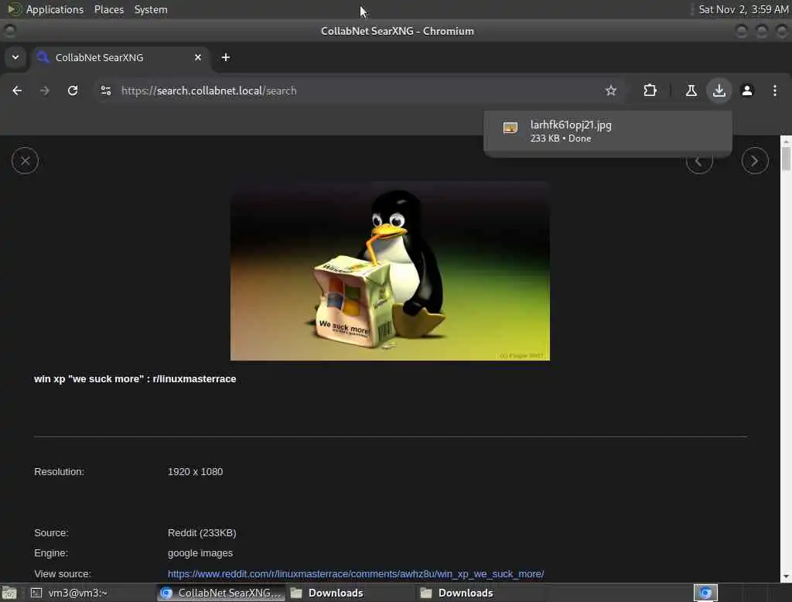
Task: Open Chrome Labs flask icon
Action: (x=691, y=91)
